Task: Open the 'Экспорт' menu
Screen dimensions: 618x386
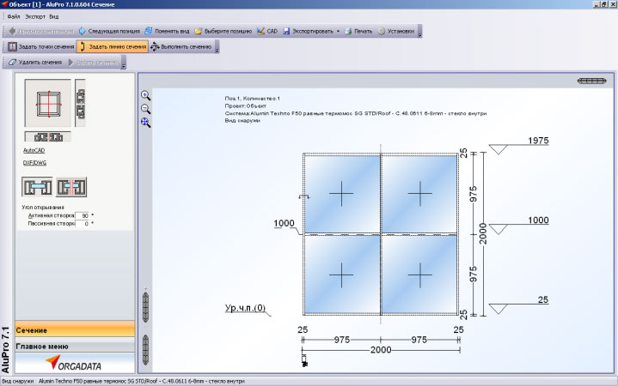Action: [35, 16]
